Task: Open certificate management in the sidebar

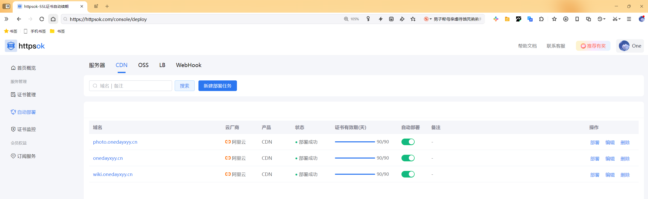Action: pos(23,95)
